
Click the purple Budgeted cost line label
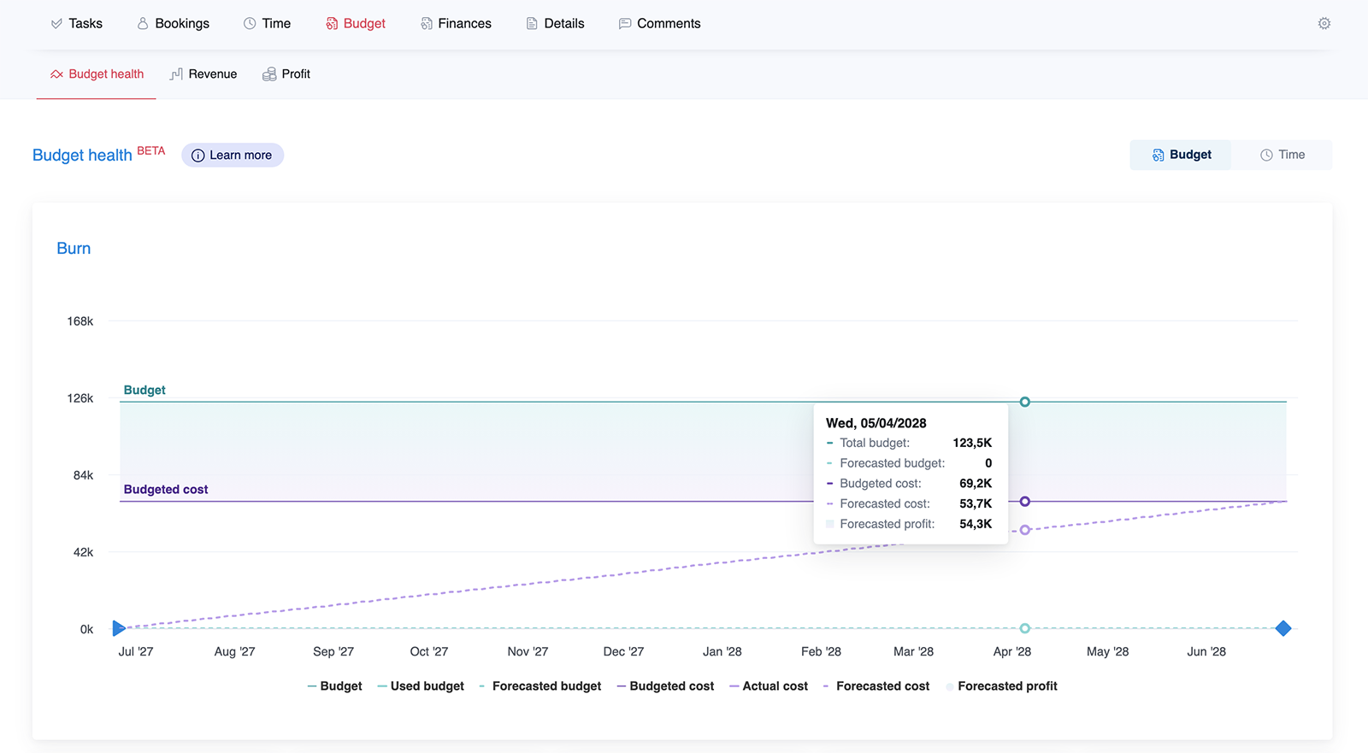pos(166,490)
